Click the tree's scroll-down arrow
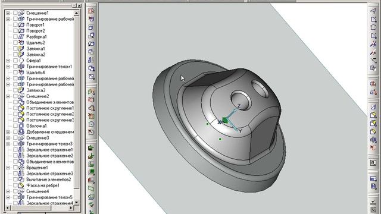Viewport: 381px width, 214px height. [x=77, y=202]
